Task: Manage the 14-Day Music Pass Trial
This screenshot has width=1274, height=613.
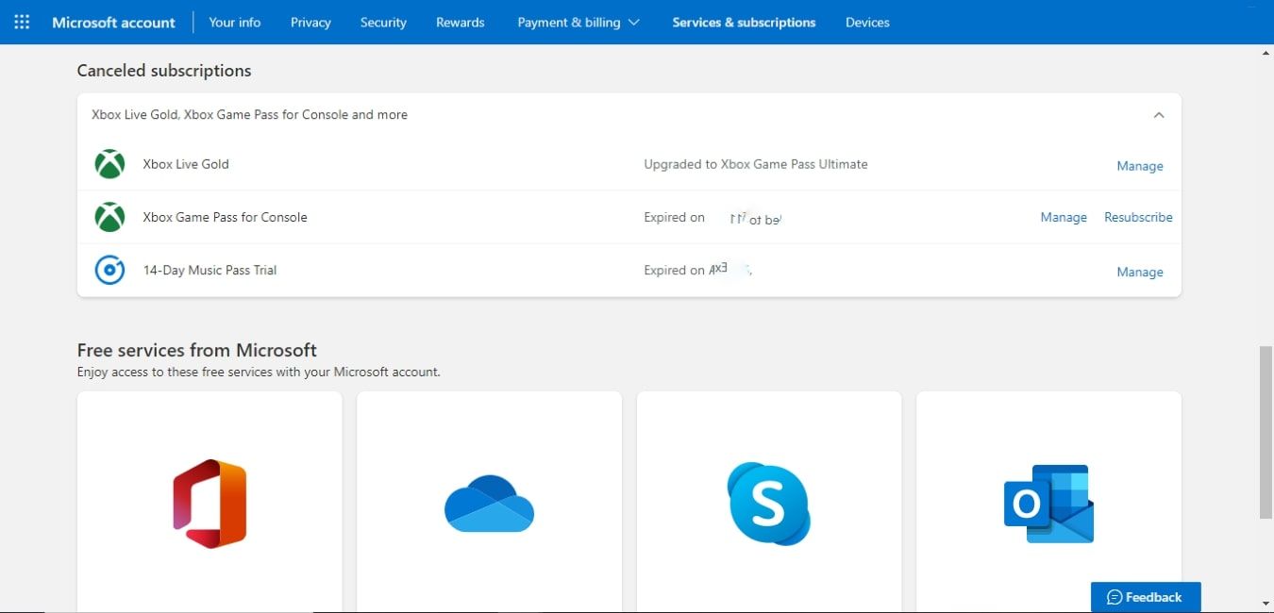Action: [1140, 272]
